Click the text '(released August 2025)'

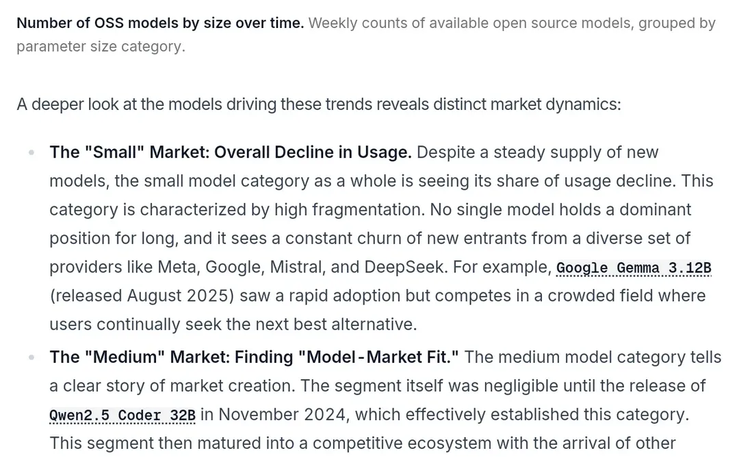tap(142, 296)
